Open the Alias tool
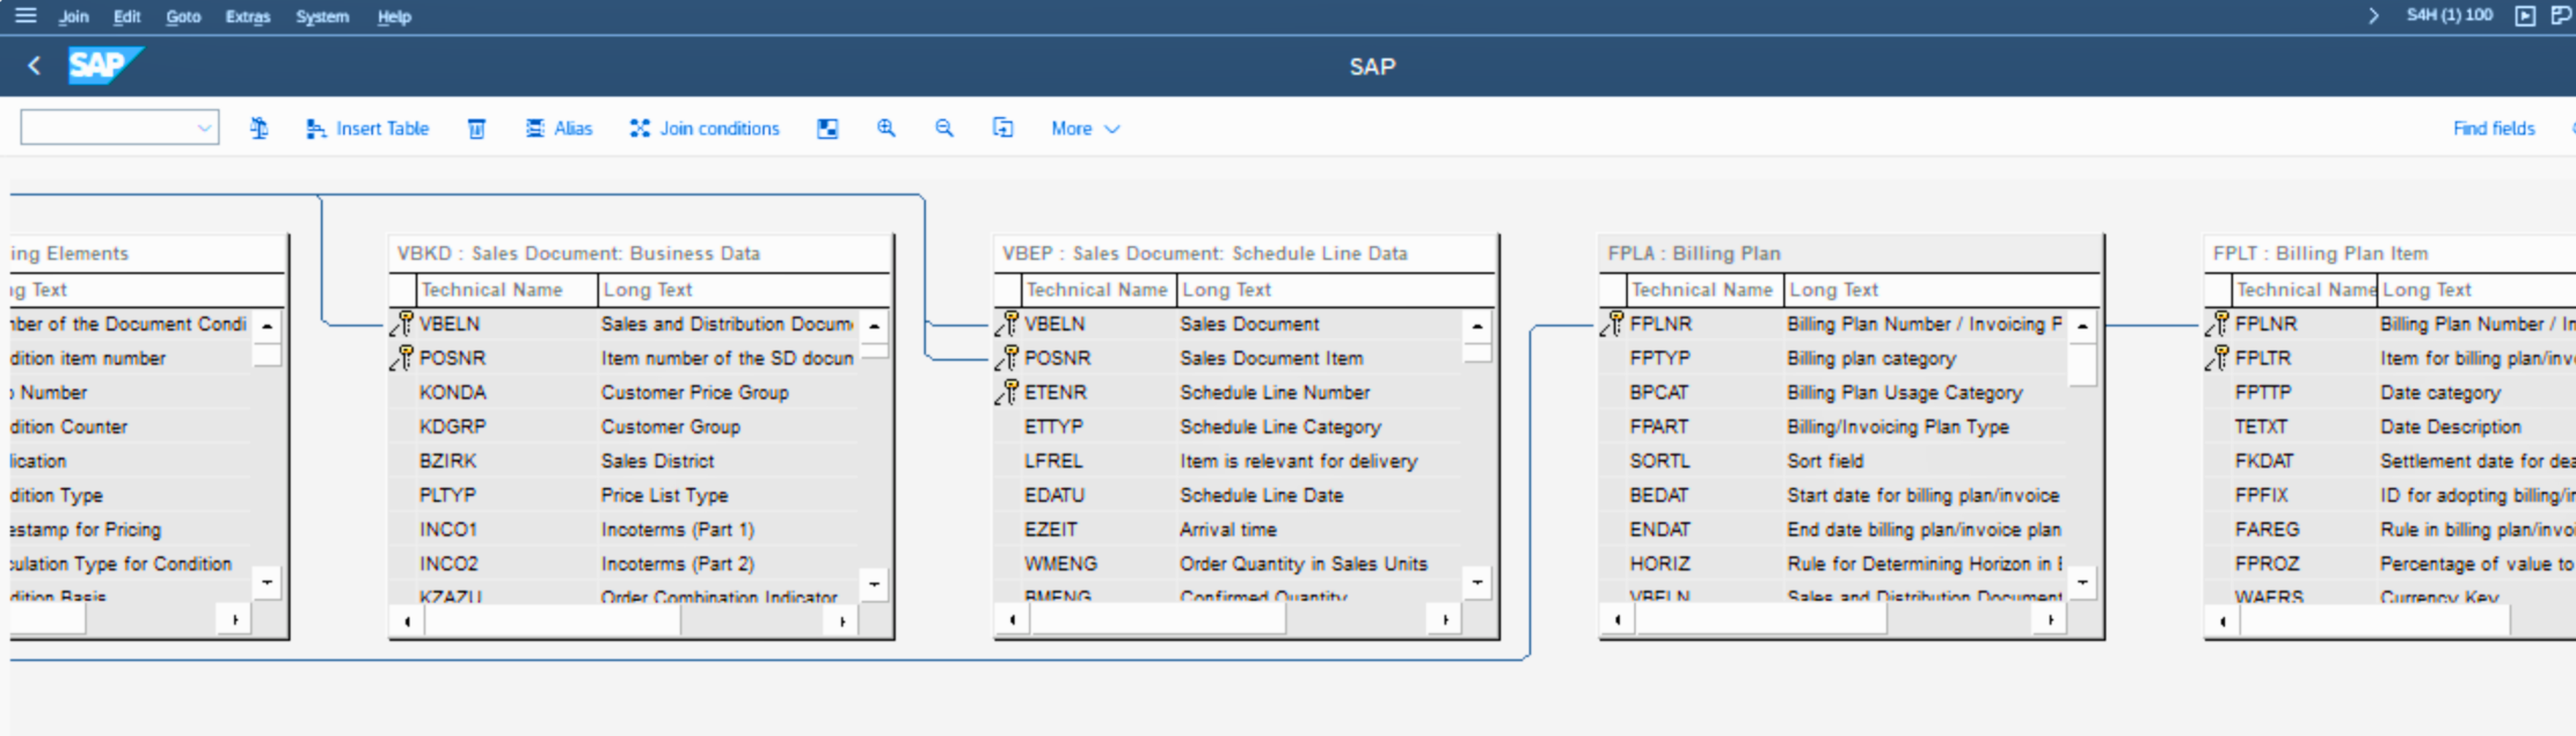 [559, 129]
